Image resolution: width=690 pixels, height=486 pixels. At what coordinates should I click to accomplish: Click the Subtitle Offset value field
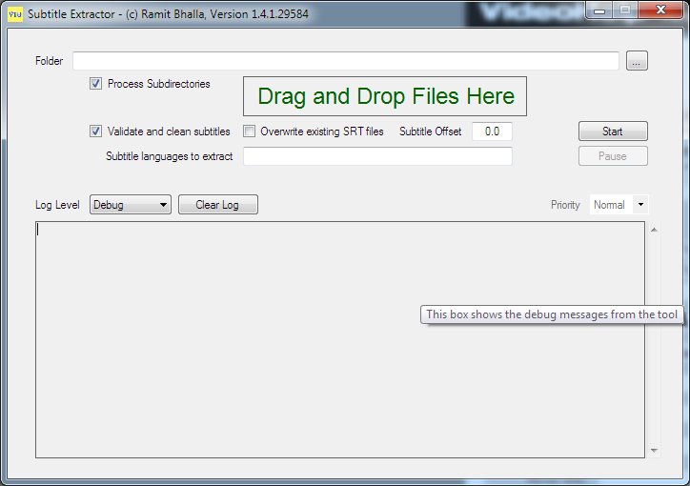click(x=492, y=132)
